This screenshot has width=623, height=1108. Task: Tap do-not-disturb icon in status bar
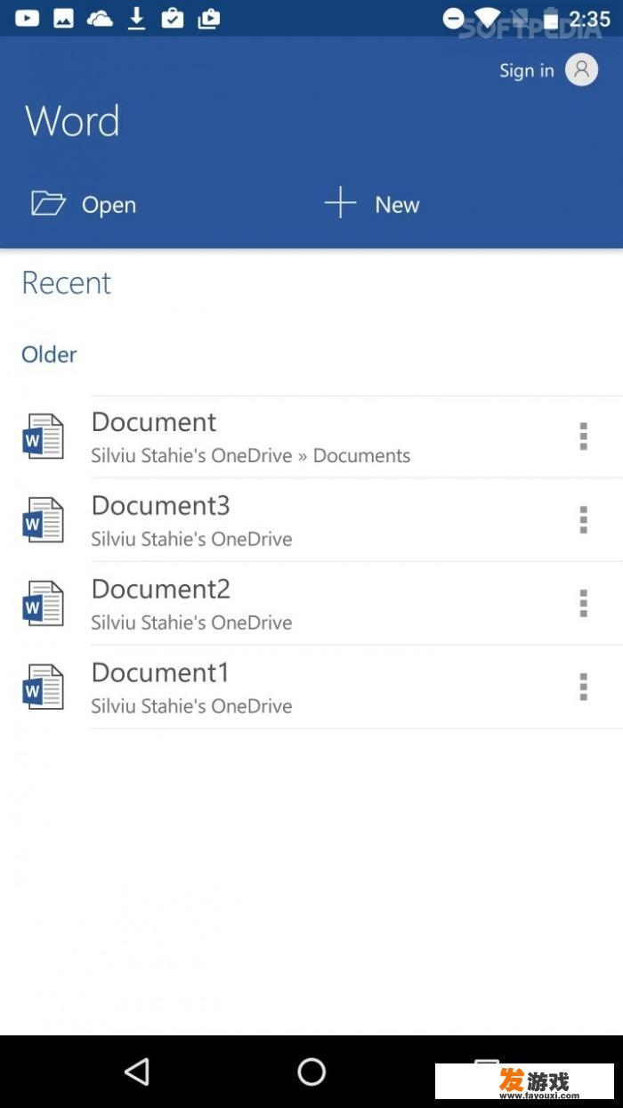tap(454, 18)
